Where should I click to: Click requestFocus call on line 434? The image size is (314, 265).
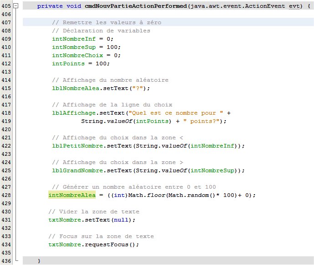coord(107,245)
